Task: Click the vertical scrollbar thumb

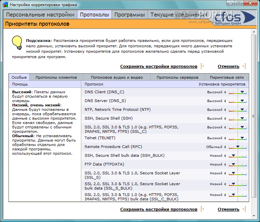Action: tap(254, 116)
